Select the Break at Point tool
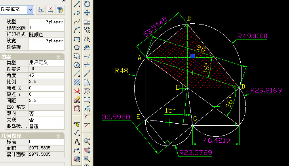 [87, 108]
